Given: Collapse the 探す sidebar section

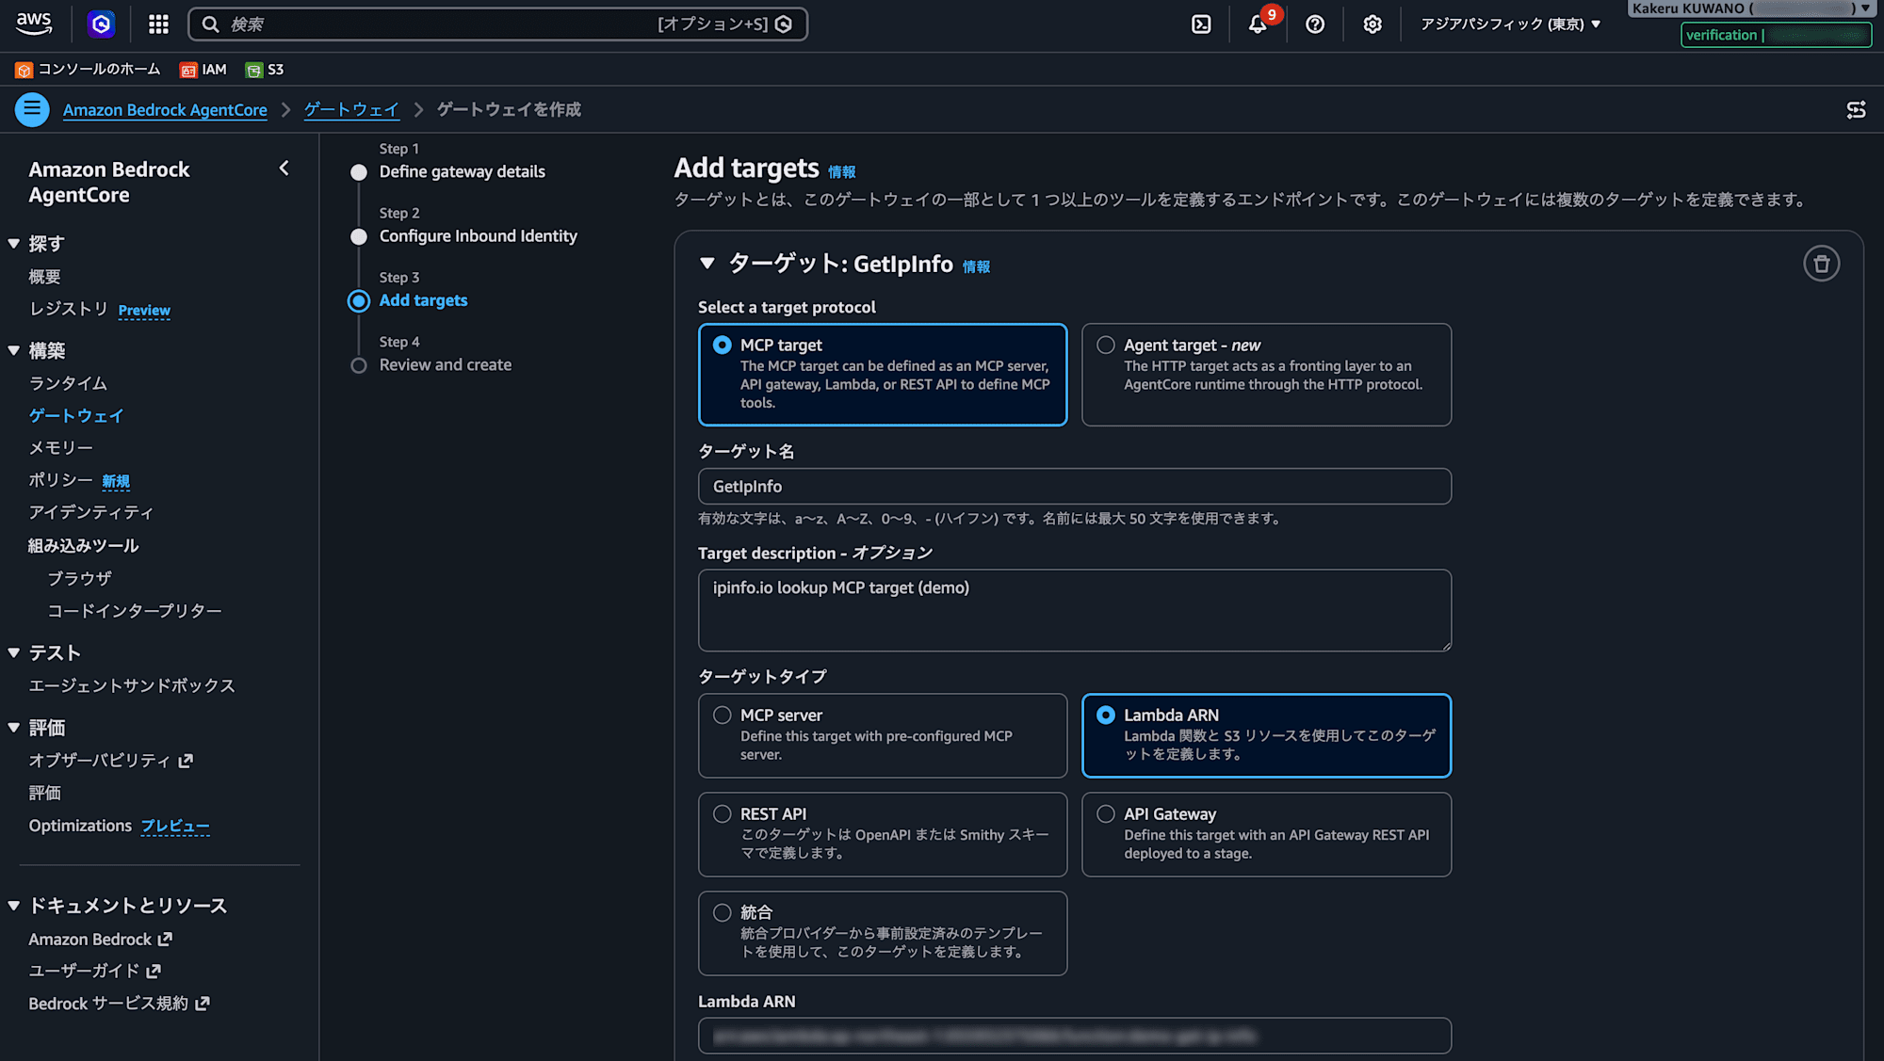Looking at the screenshot, I should point(14,244).
